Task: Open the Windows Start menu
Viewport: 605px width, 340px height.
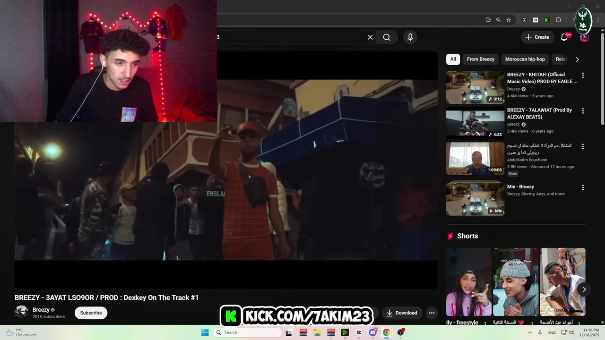Action: pyautogui.click(x=205, y=332)
